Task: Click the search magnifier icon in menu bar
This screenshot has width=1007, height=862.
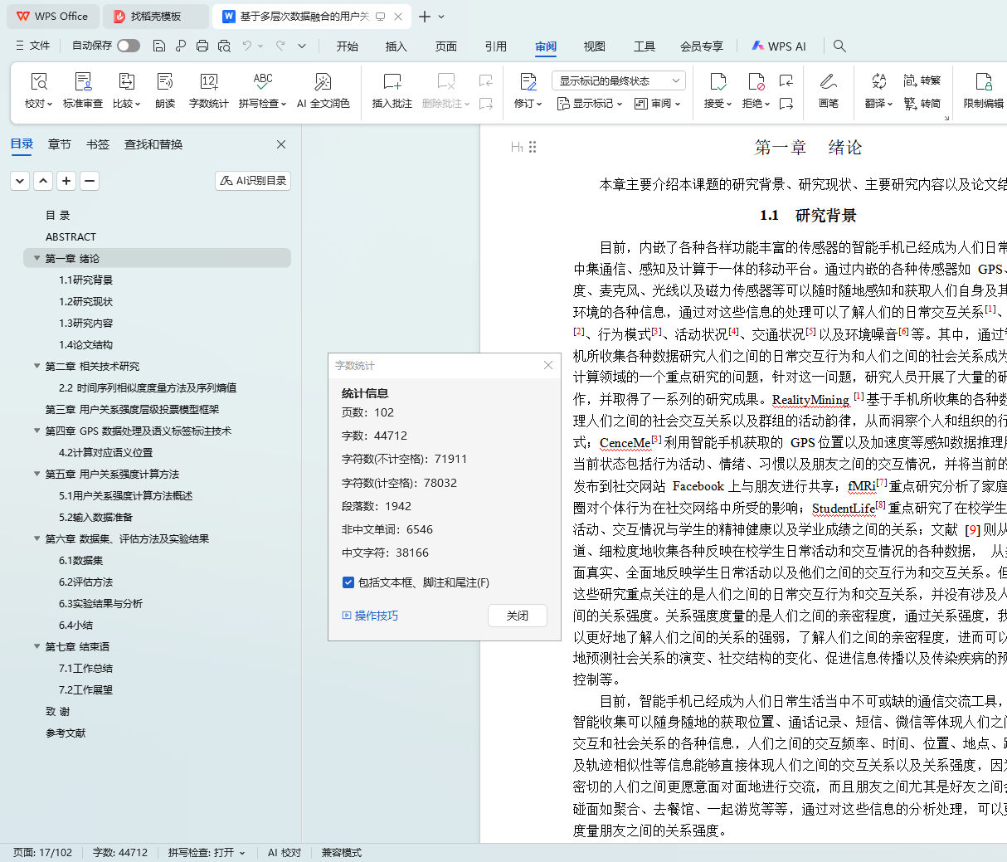Action: coord(839,46)
